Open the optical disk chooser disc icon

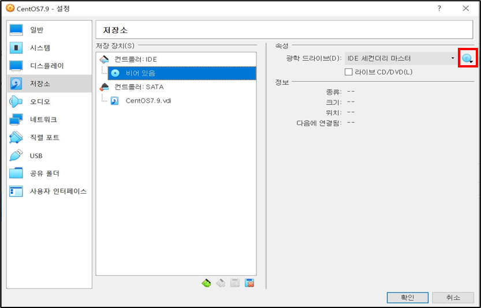click(468, 58)
